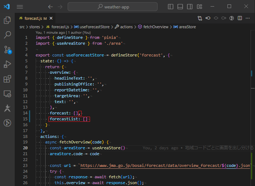Toggle file blame annotations icon

pos(231,18)
